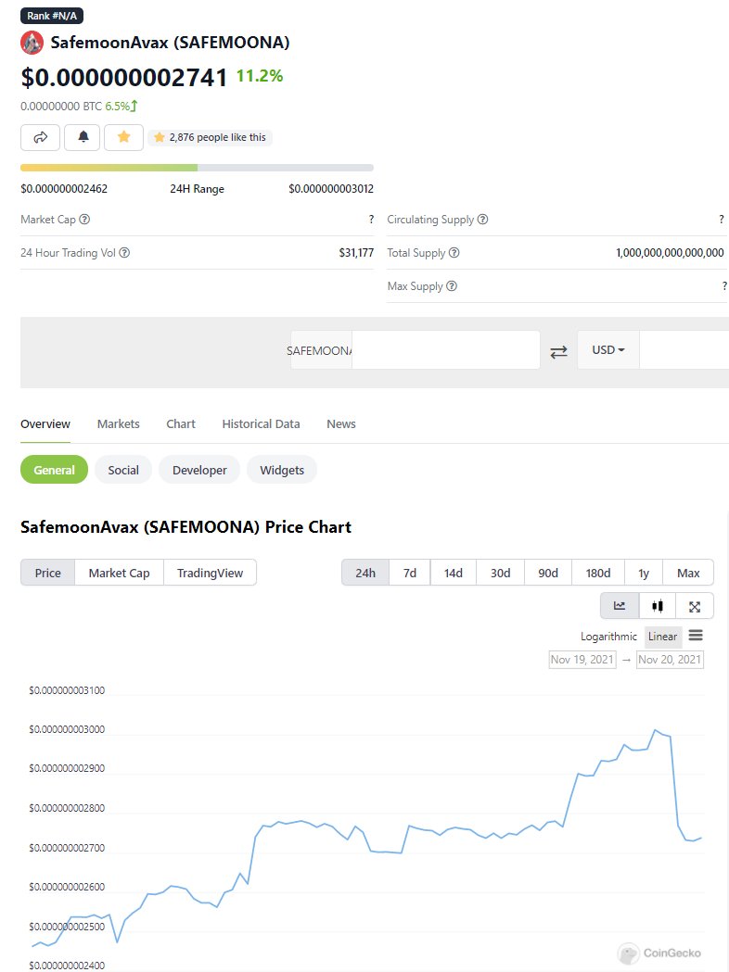729x972 pixels.
Task: Click the 24H Range progress bar
Action: [x=198, y=168]
